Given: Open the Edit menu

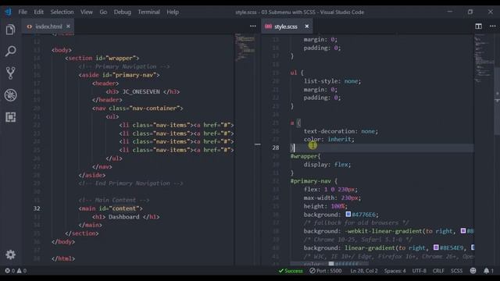Looking at the screenshot, I should coord(38,12).
